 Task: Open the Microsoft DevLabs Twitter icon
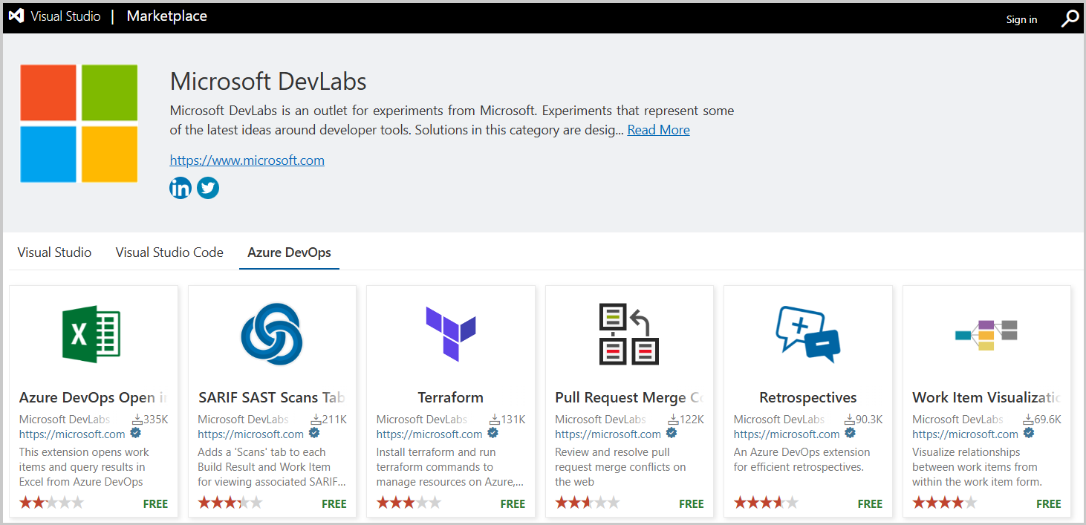tap(208, 188)
